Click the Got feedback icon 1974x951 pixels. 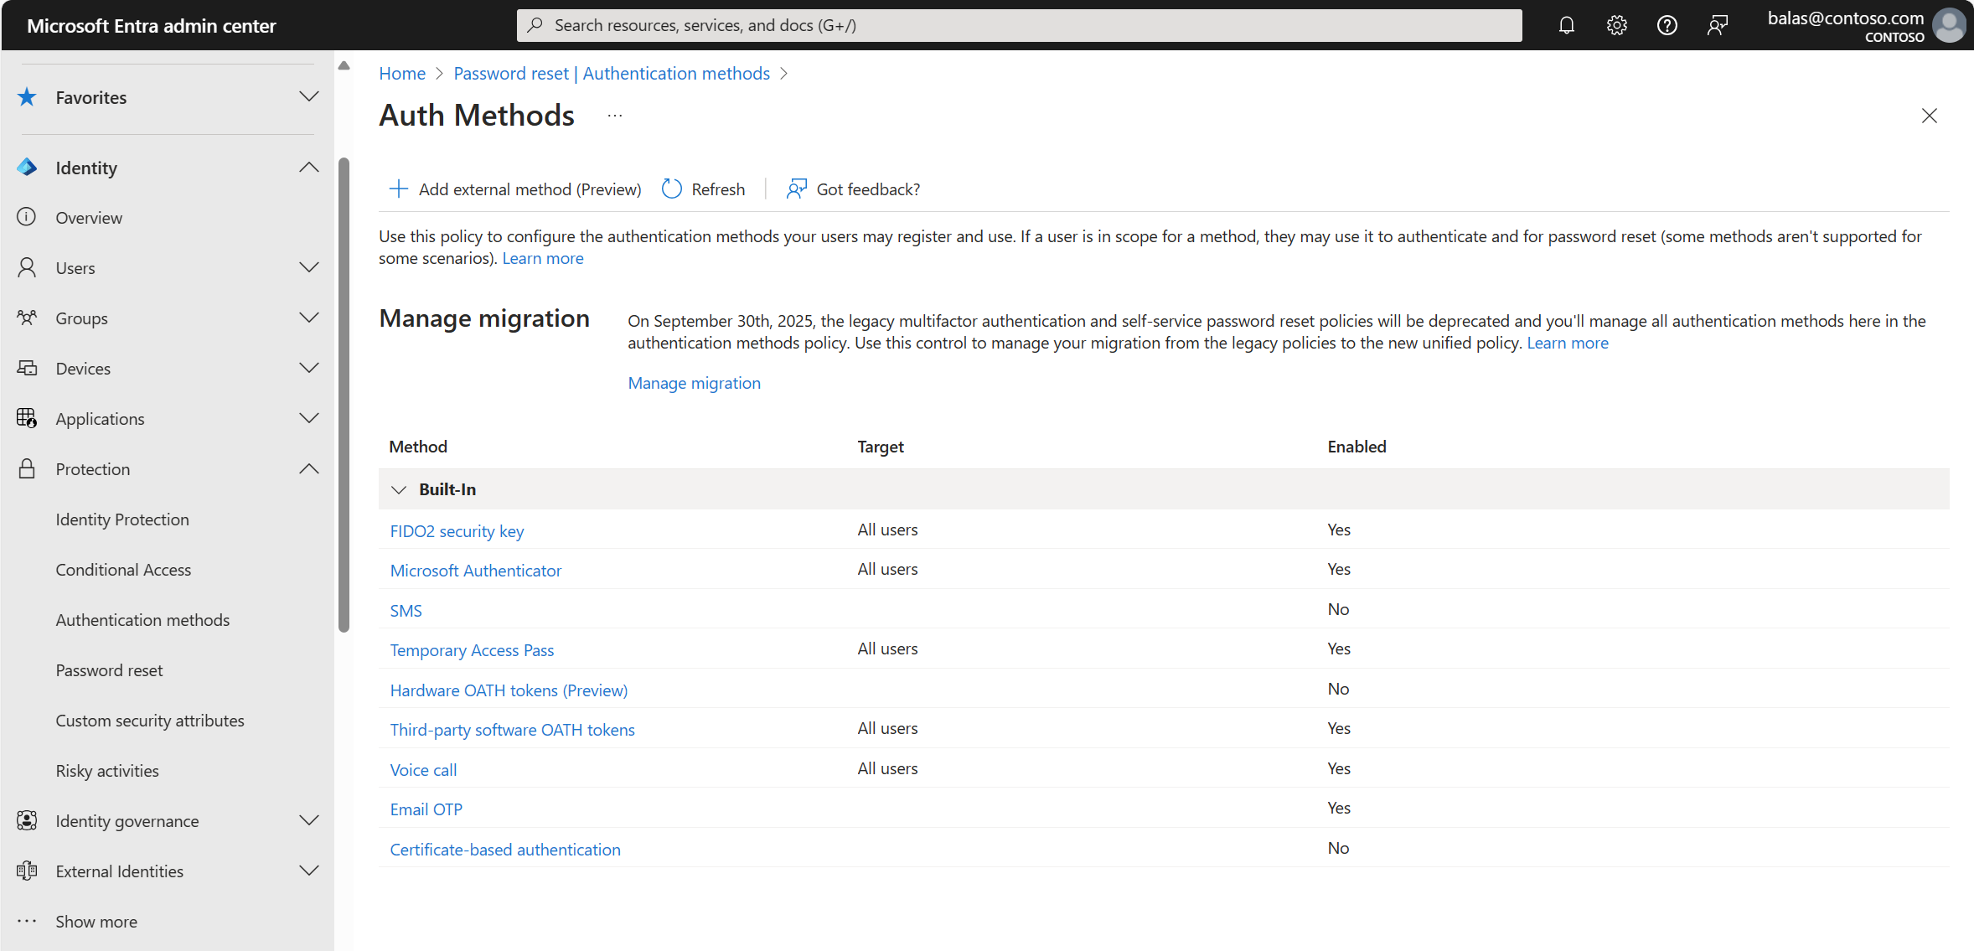click(x=796, y=188)
